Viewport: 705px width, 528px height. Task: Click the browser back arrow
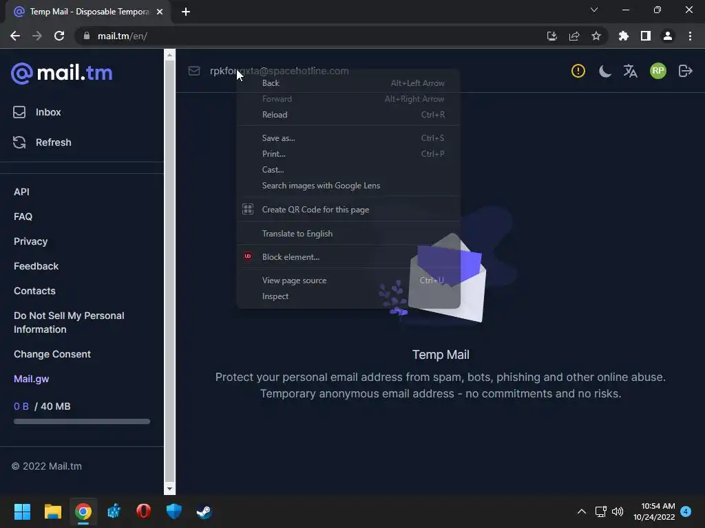pos(15,36)
